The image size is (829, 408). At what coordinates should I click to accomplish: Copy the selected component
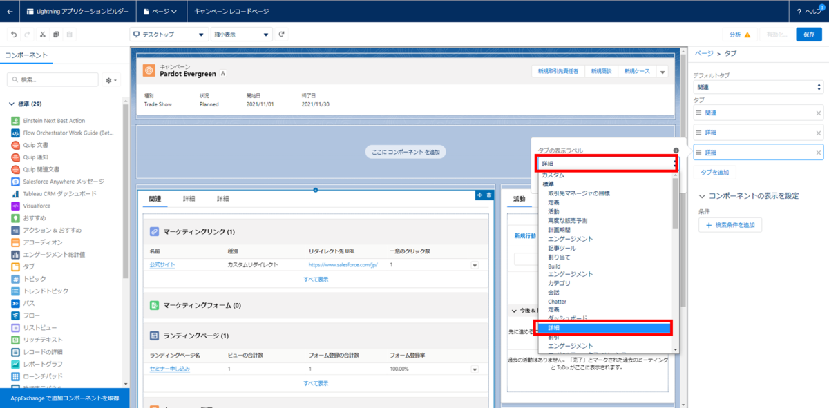[56, 35]
